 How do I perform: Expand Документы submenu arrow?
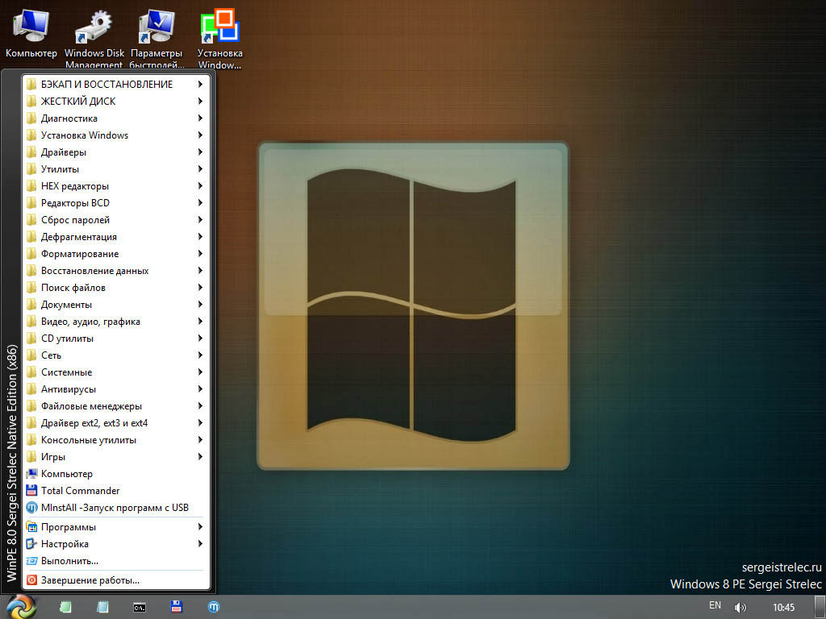coord(200,304)
